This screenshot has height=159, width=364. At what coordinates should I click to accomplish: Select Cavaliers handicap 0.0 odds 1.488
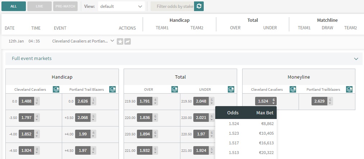(27, 101)
